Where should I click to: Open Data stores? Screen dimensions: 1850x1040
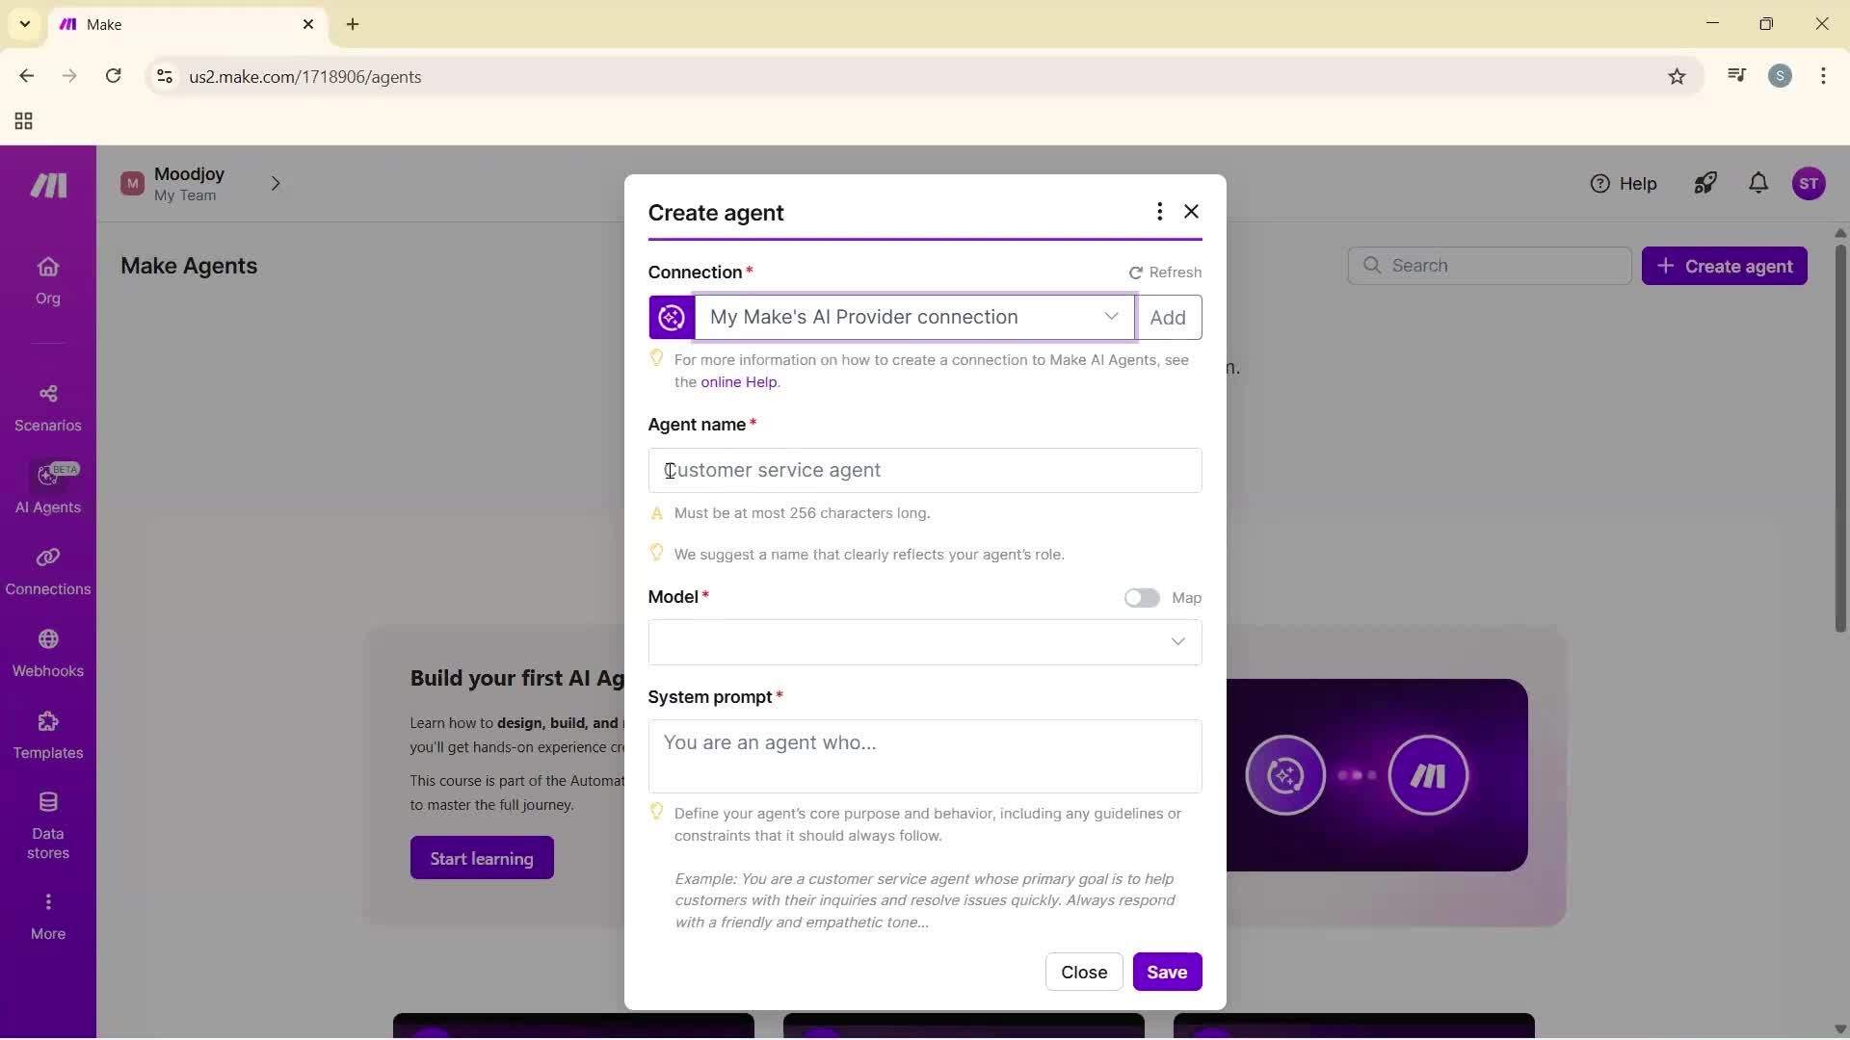coord(47,823)
